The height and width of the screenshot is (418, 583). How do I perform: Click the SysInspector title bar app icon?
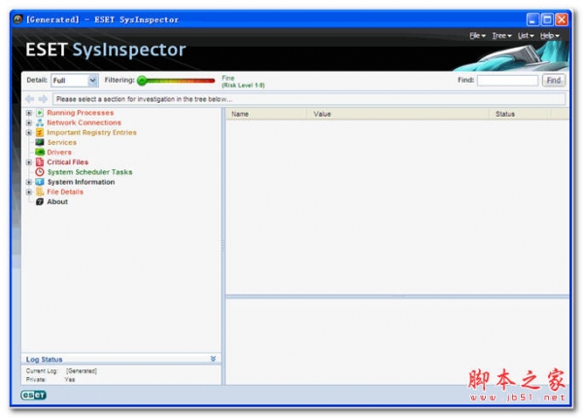[x=18, y=19]
